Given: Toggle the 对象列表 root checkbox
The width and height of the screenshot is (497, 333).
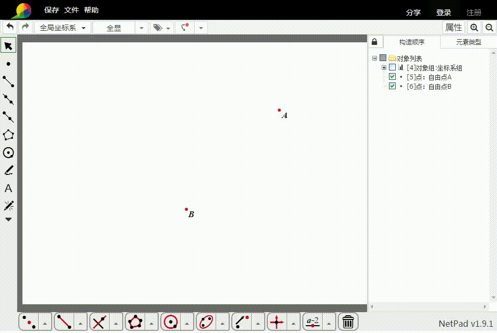Looking at the screenshot, I should tap(383, 58).
